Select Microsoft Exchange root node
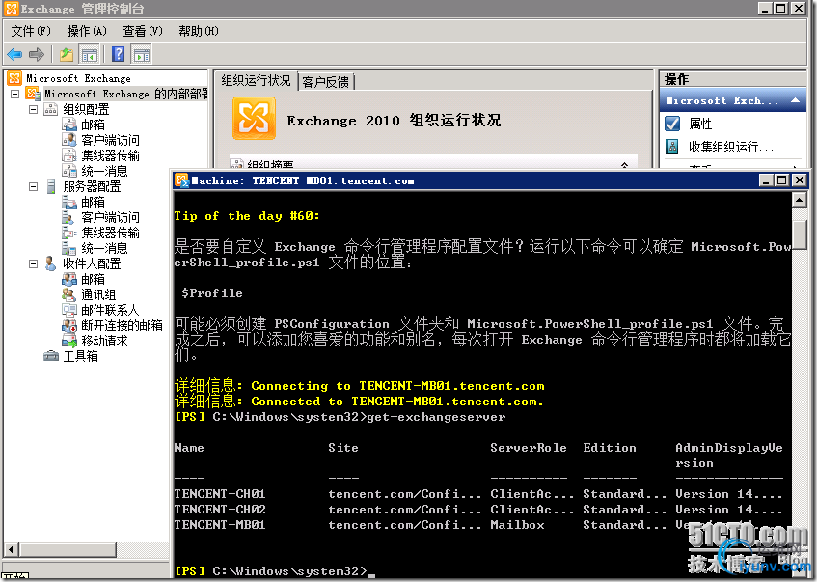817x582 pixels. [x=79, y=78]
